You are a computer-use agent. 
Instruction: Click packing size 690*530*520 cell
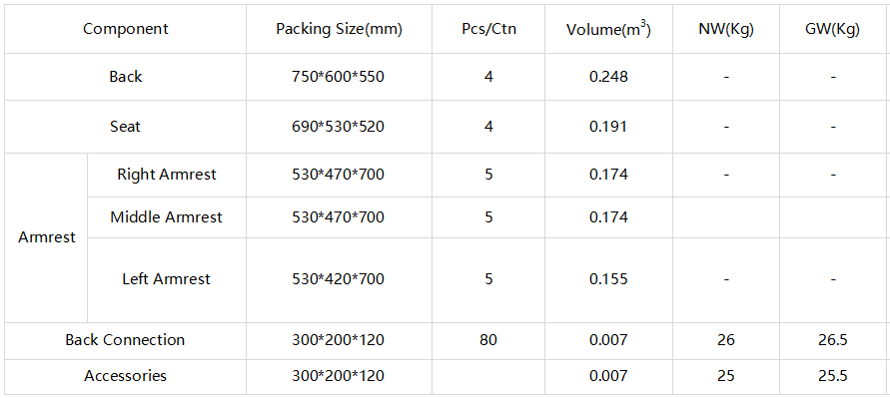[x=339, y=127]
